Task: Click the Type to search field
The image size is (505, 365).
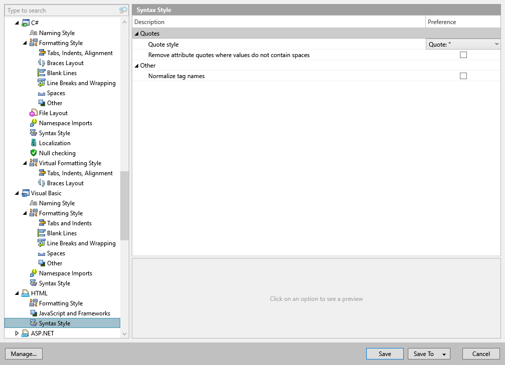Action: pyautogui.click(x=63, y=11)
